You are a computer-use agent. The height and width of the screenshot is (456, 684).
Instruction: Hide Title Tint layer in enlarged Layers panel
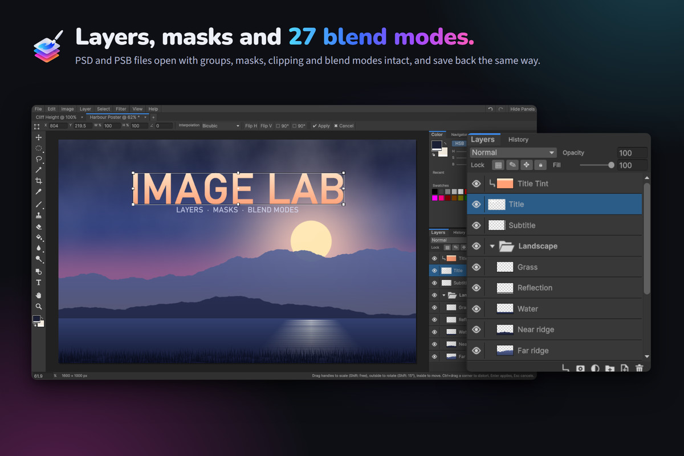pyautogui.click(x=476, y=184)
